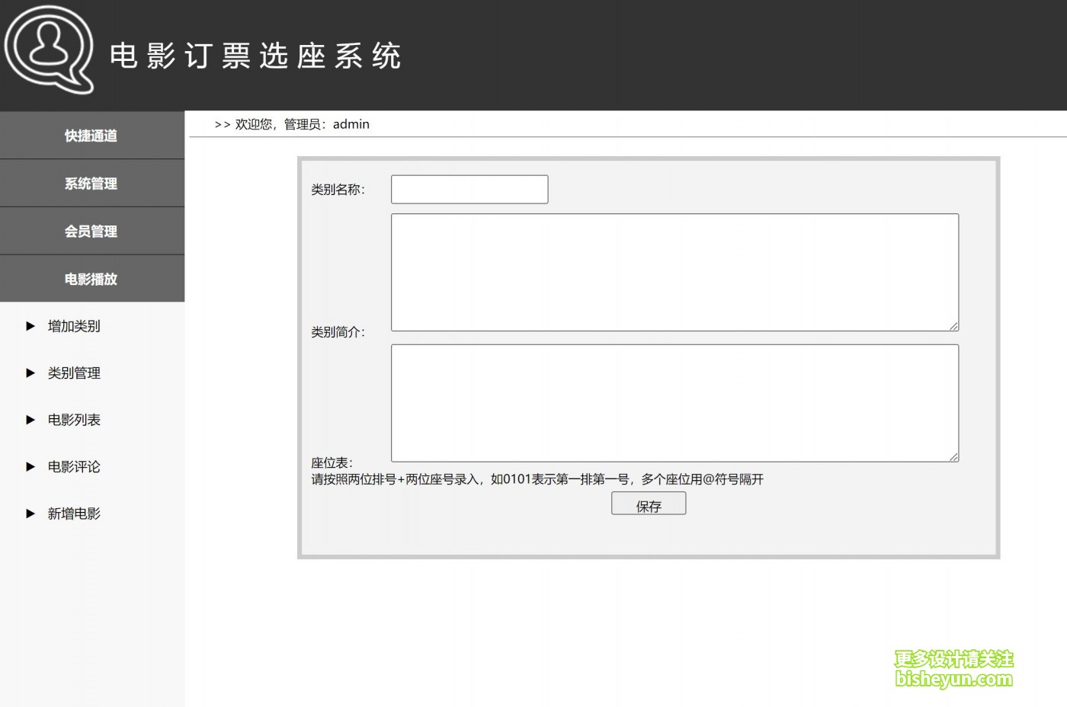Expand the 会员管理 menu section
Viewport: 1067px width, 707px height.
92,231
